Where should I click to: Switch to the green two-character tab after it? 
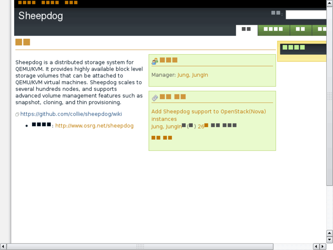pos(300,30)
